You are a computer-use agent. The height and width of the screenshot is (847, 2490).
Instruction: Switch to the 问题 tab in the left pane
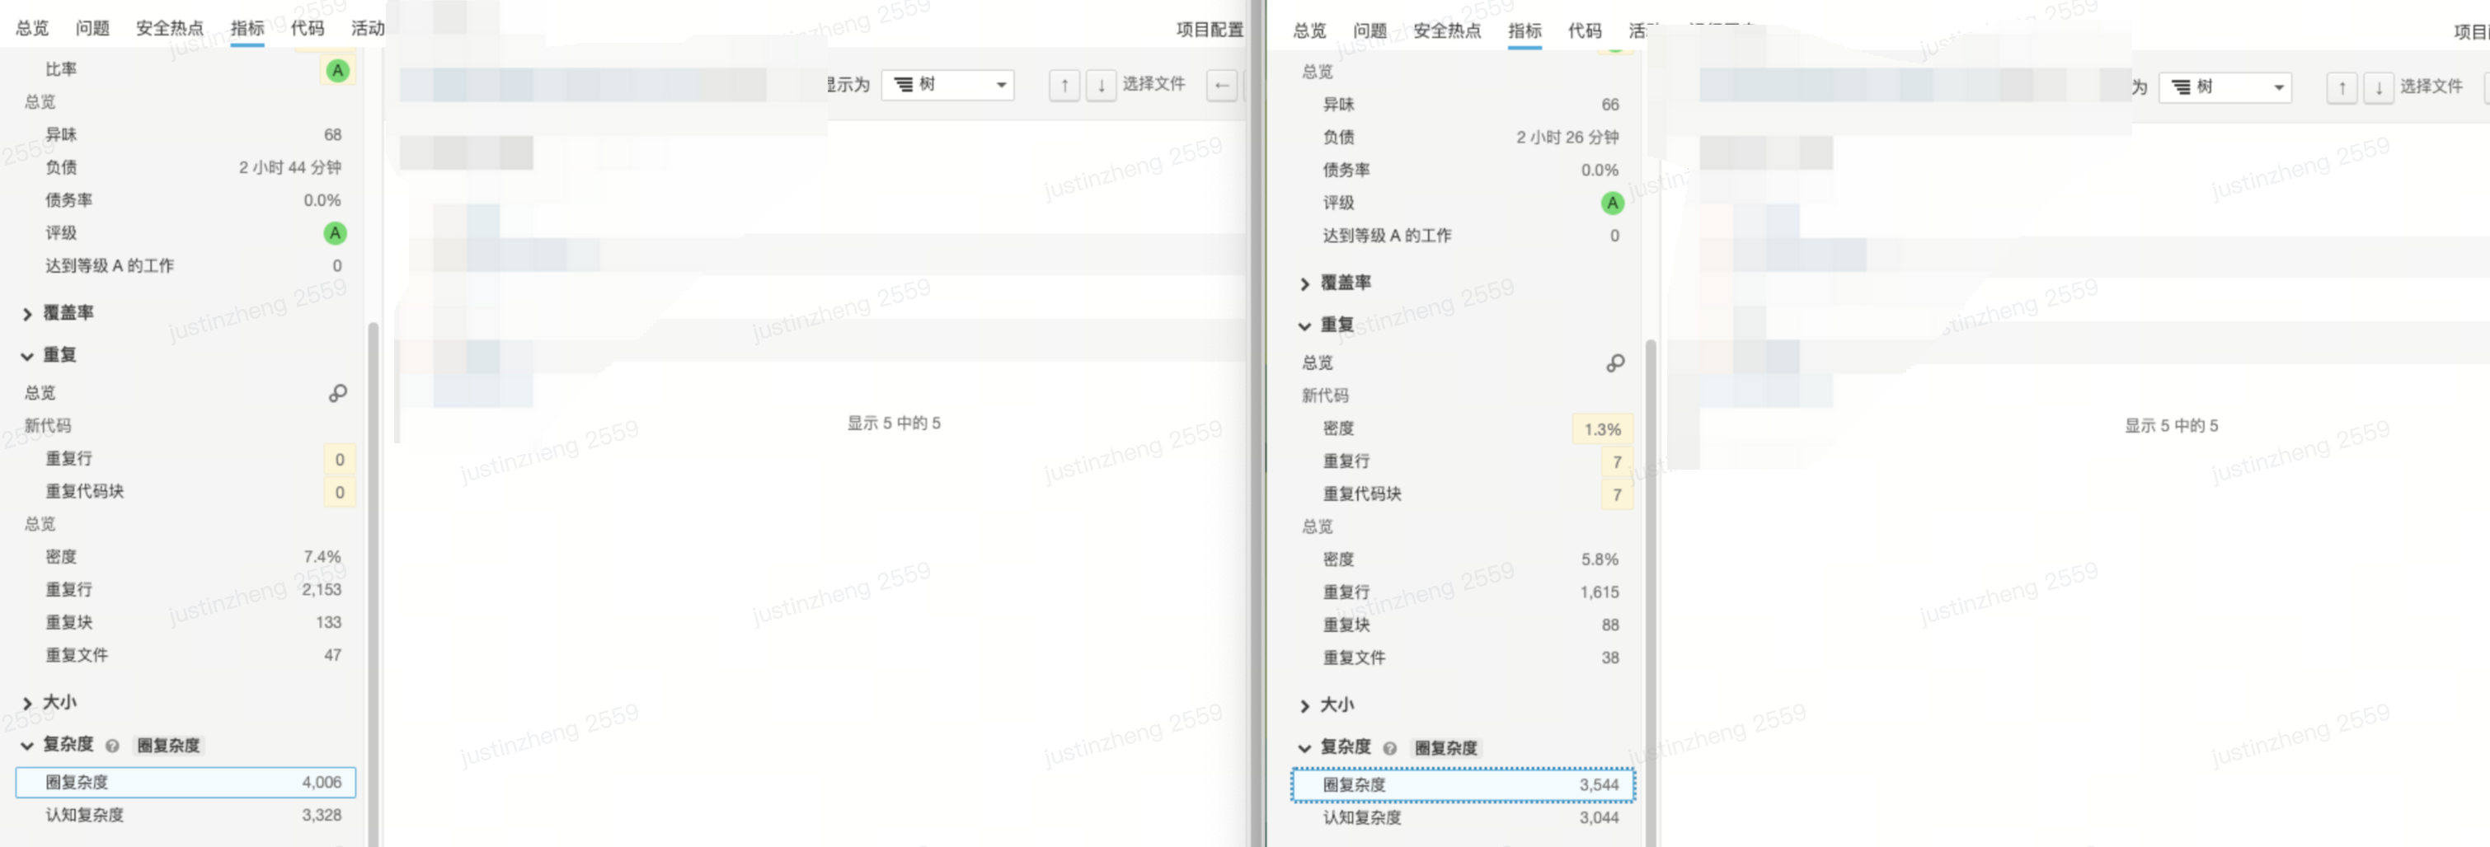point(93,28)
